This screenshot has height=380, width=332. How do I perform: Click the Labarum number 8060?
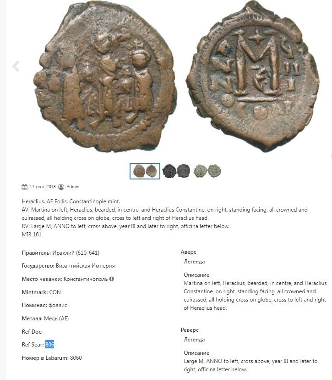76,358
